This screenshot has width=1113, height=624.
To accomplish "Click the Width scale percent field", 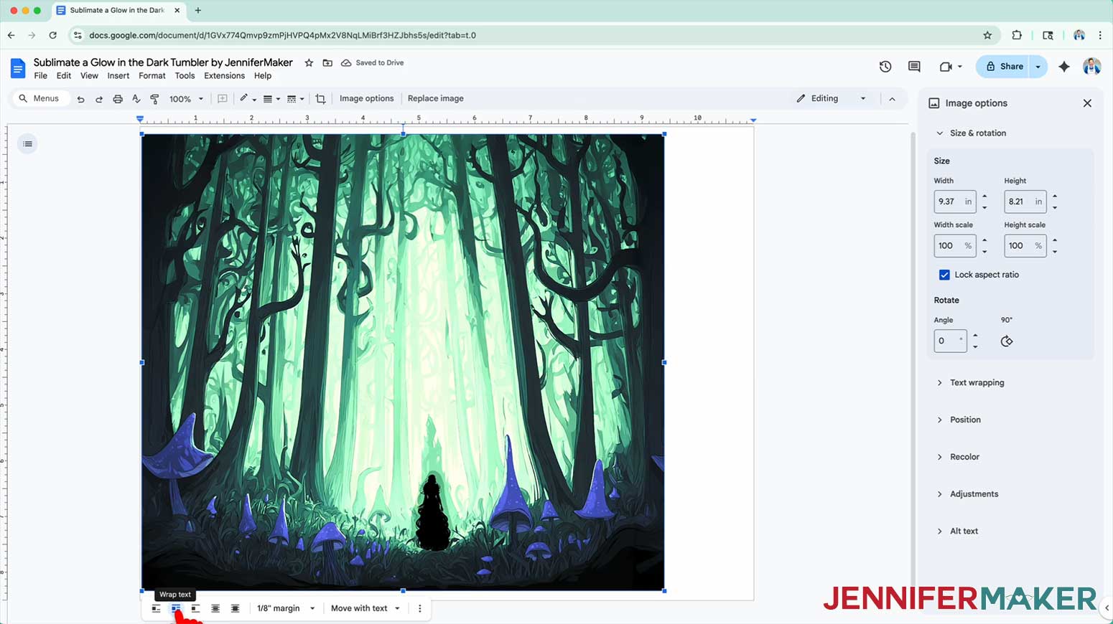I will coord(954,246).
